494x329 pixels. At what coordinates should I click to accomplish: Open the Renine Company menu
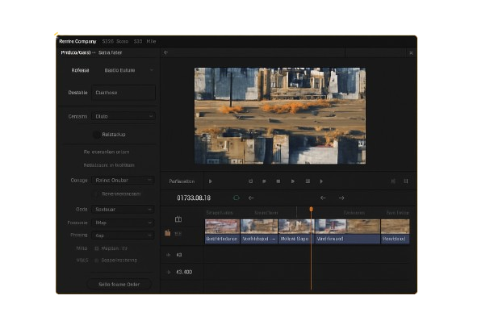tap(77, 41)
